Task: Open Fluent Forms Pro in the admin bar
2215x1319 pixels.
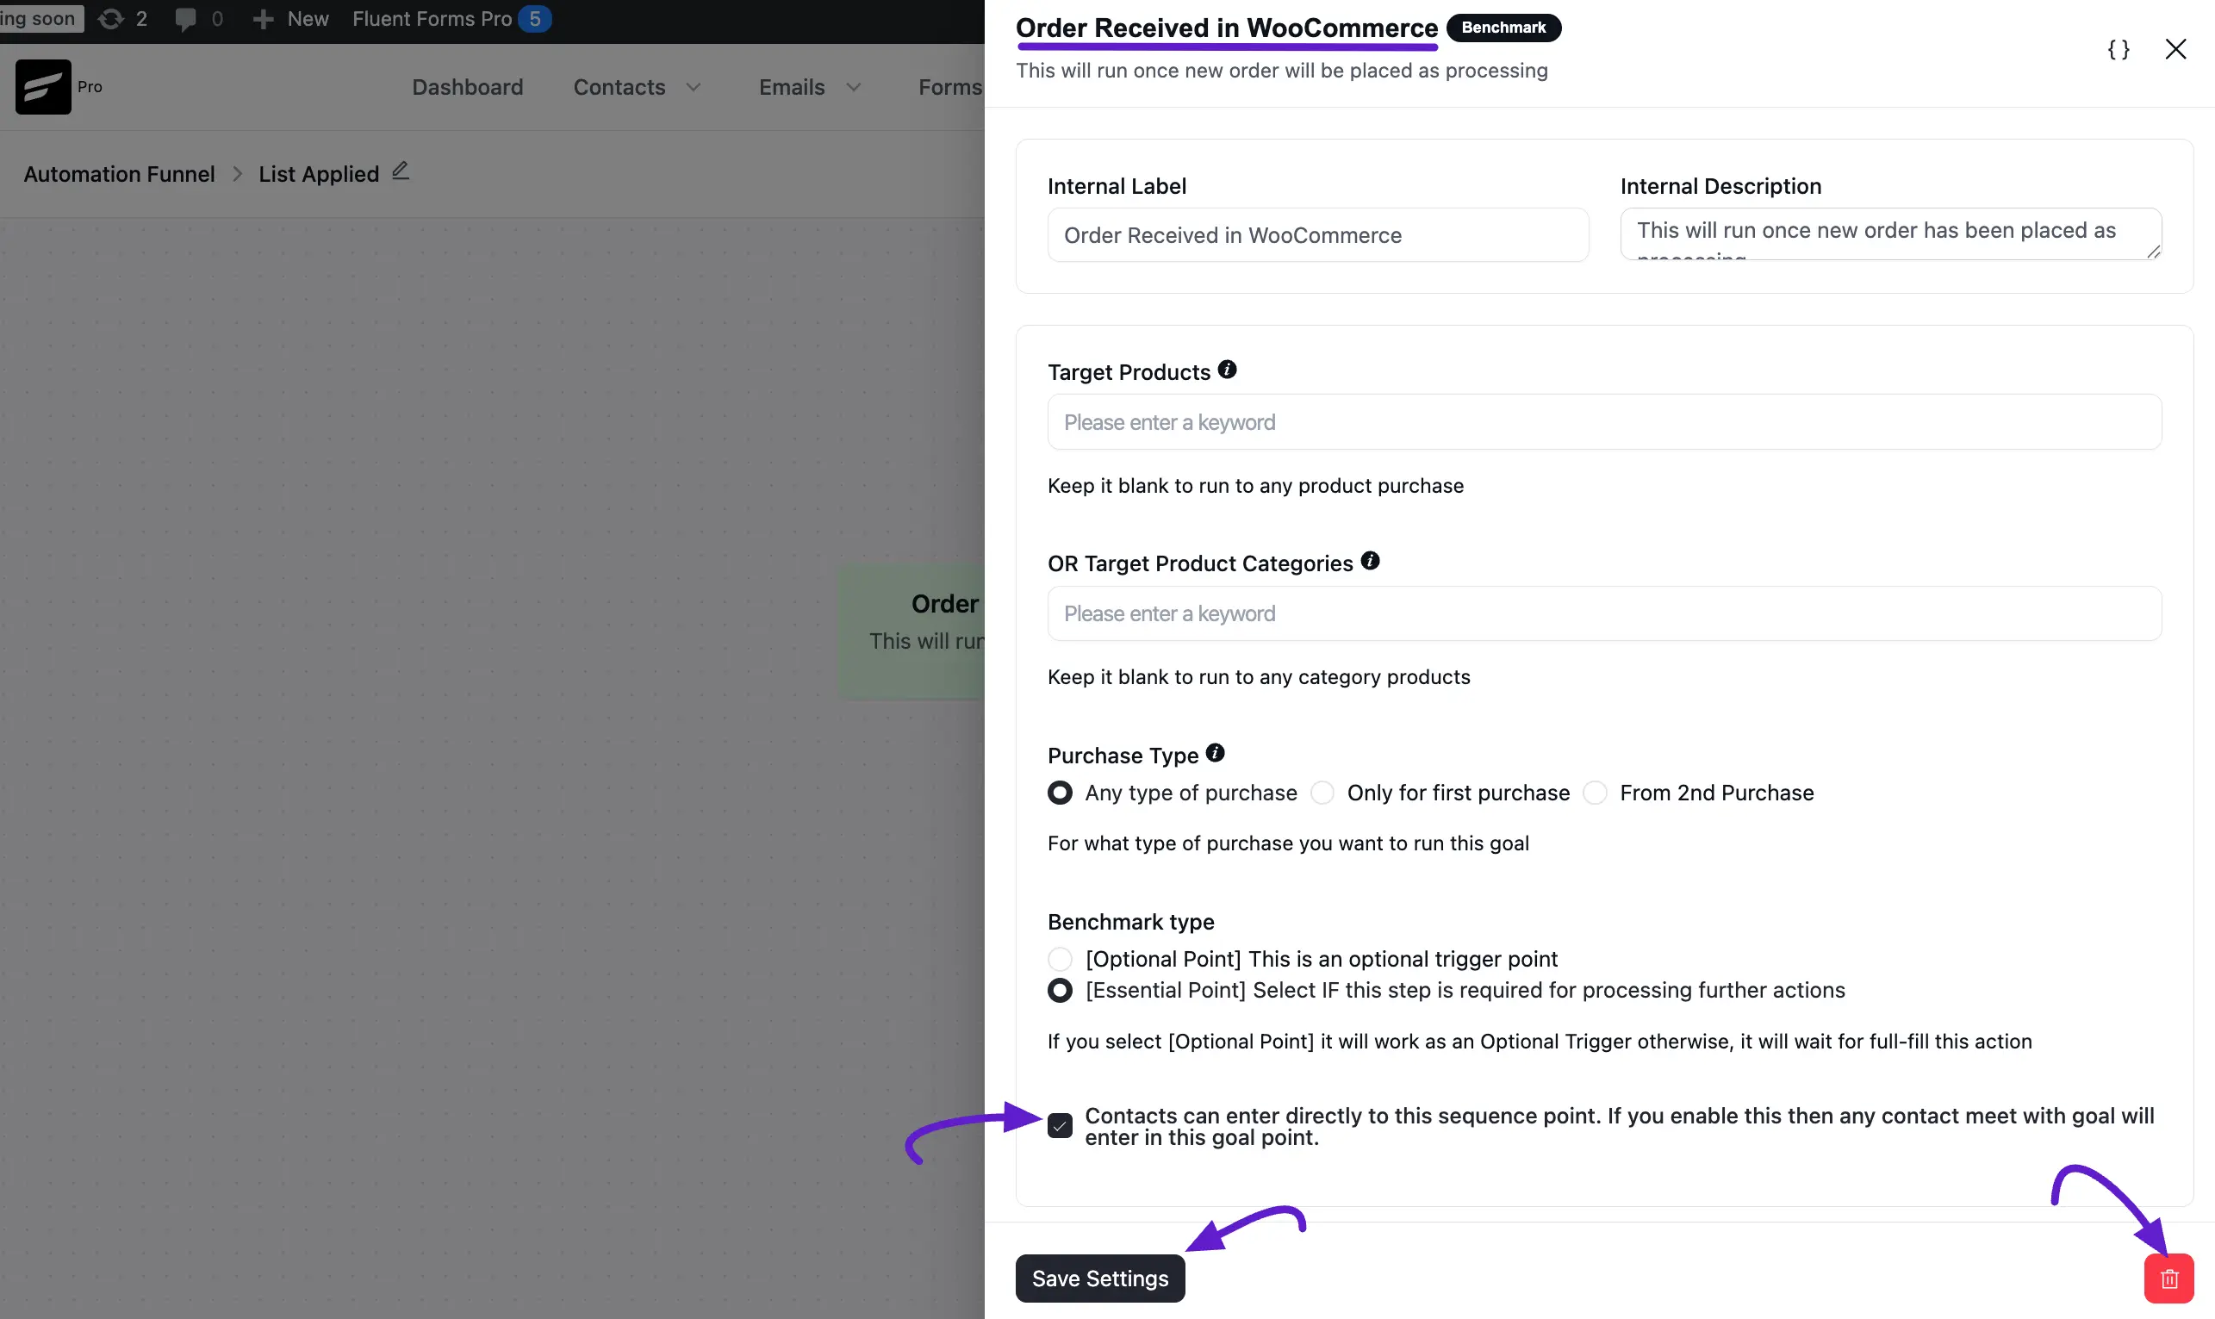Action: pyautogui.click(x=432, y=19)
